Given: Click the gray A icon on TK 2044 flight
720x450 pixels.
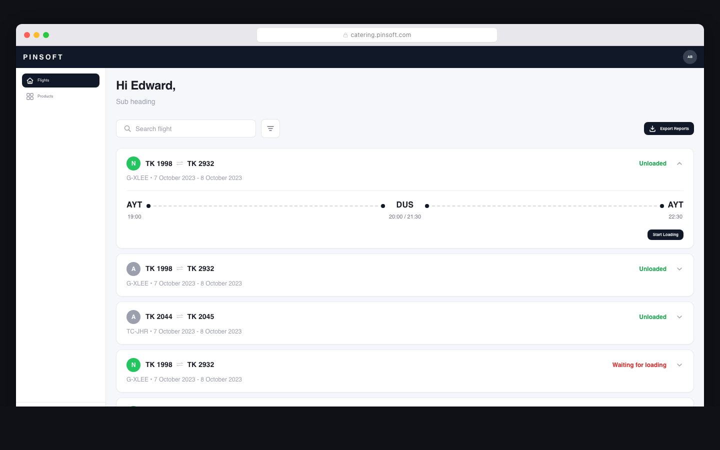Looking at the screenshot, I should coord(133,316).
